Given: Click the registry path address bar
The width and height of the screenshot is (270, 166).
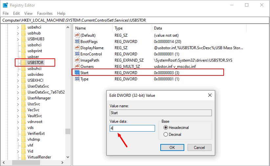Looking at the screenshot, I should (135, 20).
